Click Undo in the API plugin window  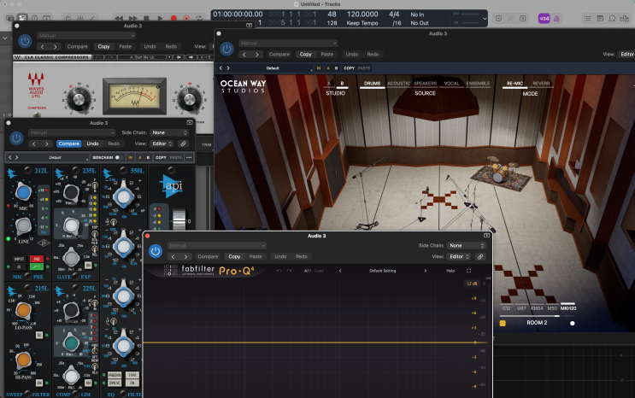(x=93, y=143)
